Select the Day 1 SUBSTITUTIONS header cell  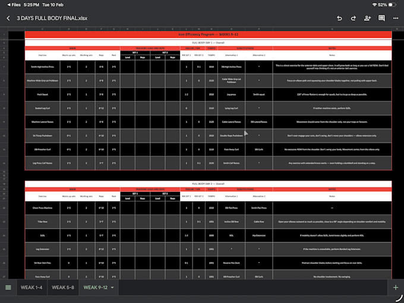coord(245,48)
